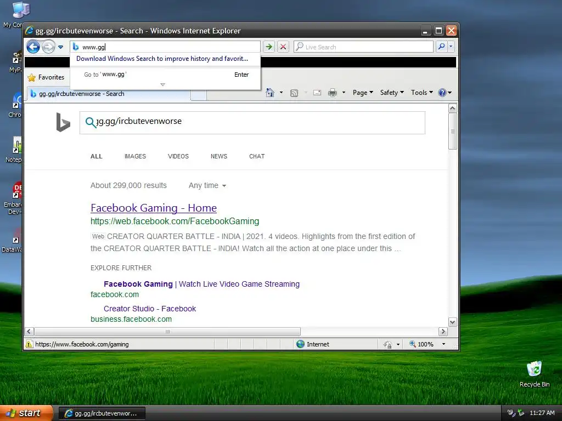Select the Go to 'www.gg' suggestion
562x421 pixels.
(165, 75)
